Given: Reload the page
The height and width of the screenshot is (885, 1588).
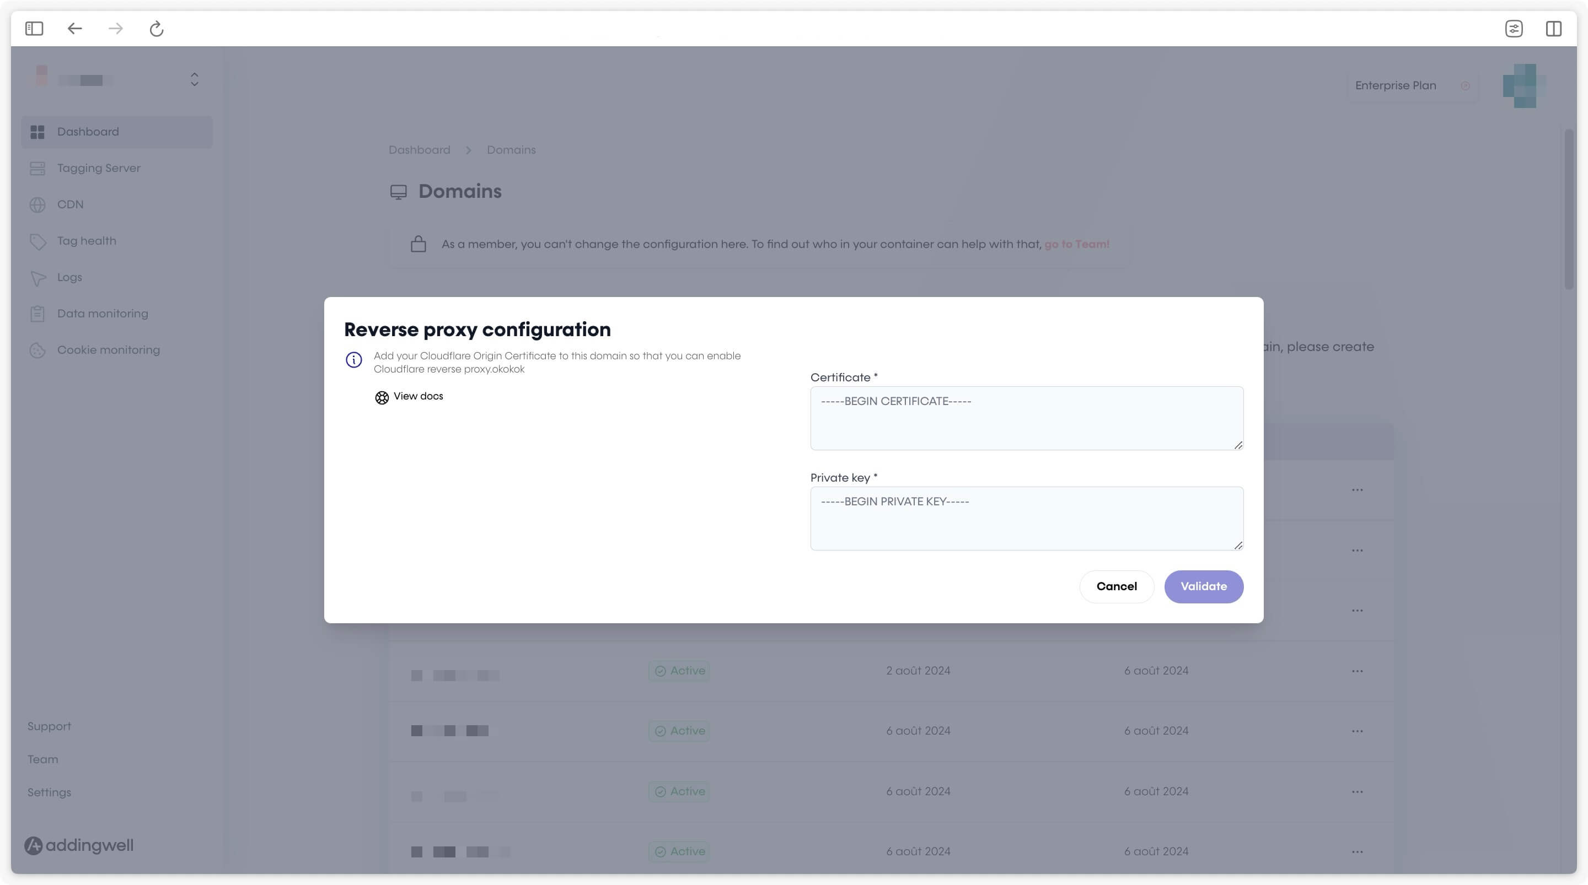Looking at the screenshot, I should [x=157, y=28].
